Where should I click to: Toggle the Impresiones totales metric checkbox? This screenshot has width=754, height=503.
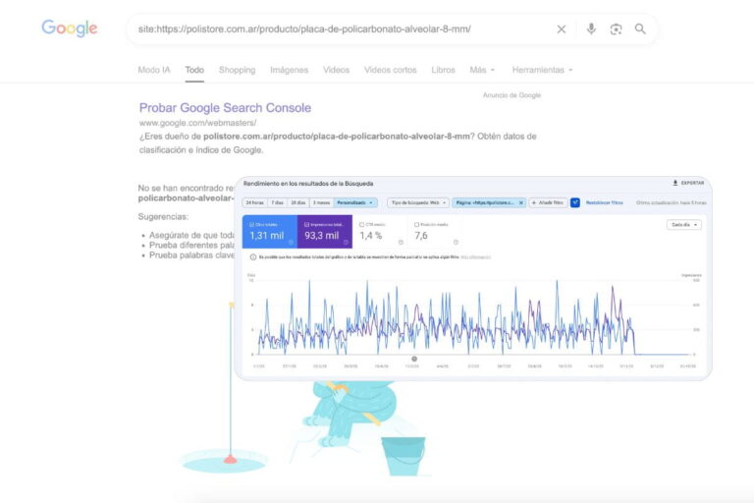[307, 224]
